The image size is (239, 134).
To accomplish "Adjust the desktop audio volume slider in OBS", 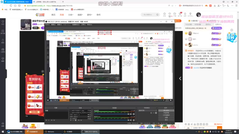I will [111, 114].
